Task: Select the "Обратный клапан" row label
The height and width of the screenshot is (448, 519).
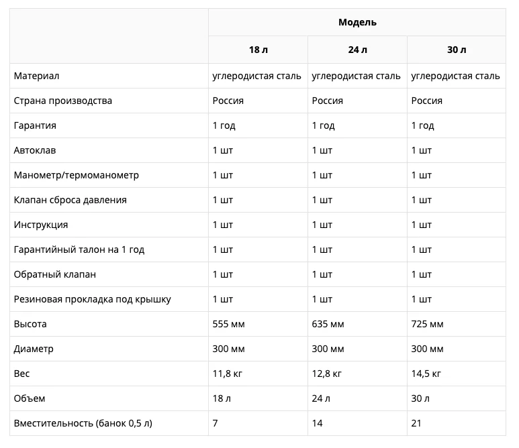Action: (54, 274)
